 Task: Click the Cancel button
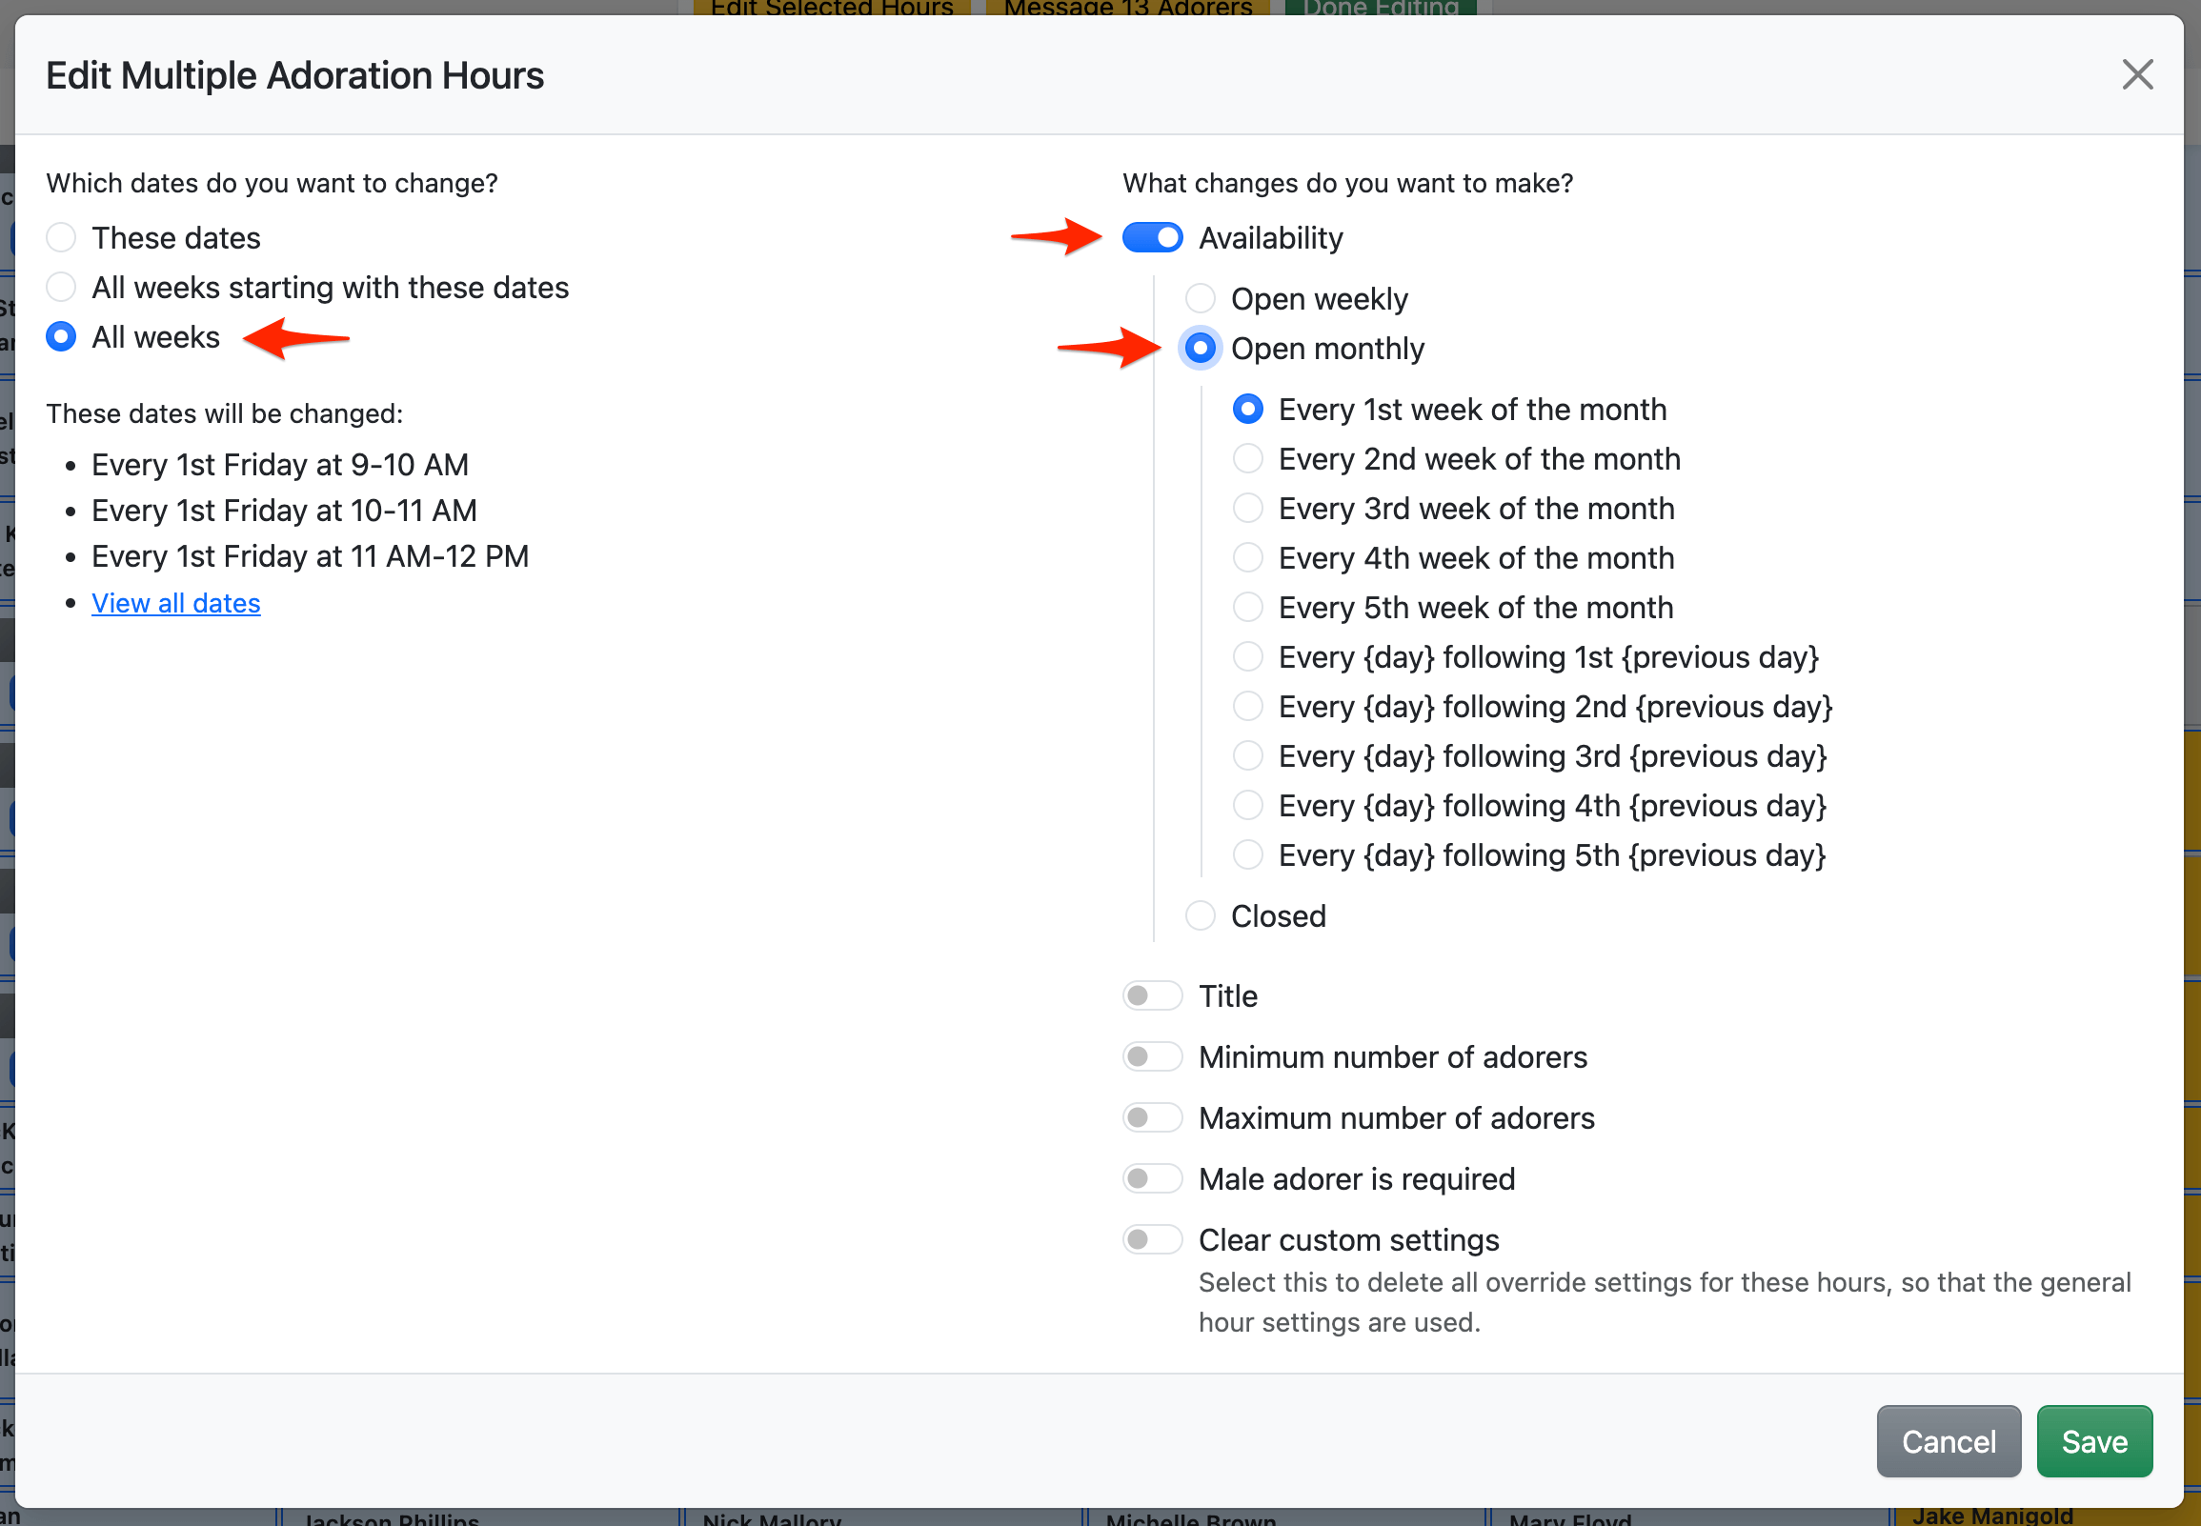[x=1948, y=1441]
